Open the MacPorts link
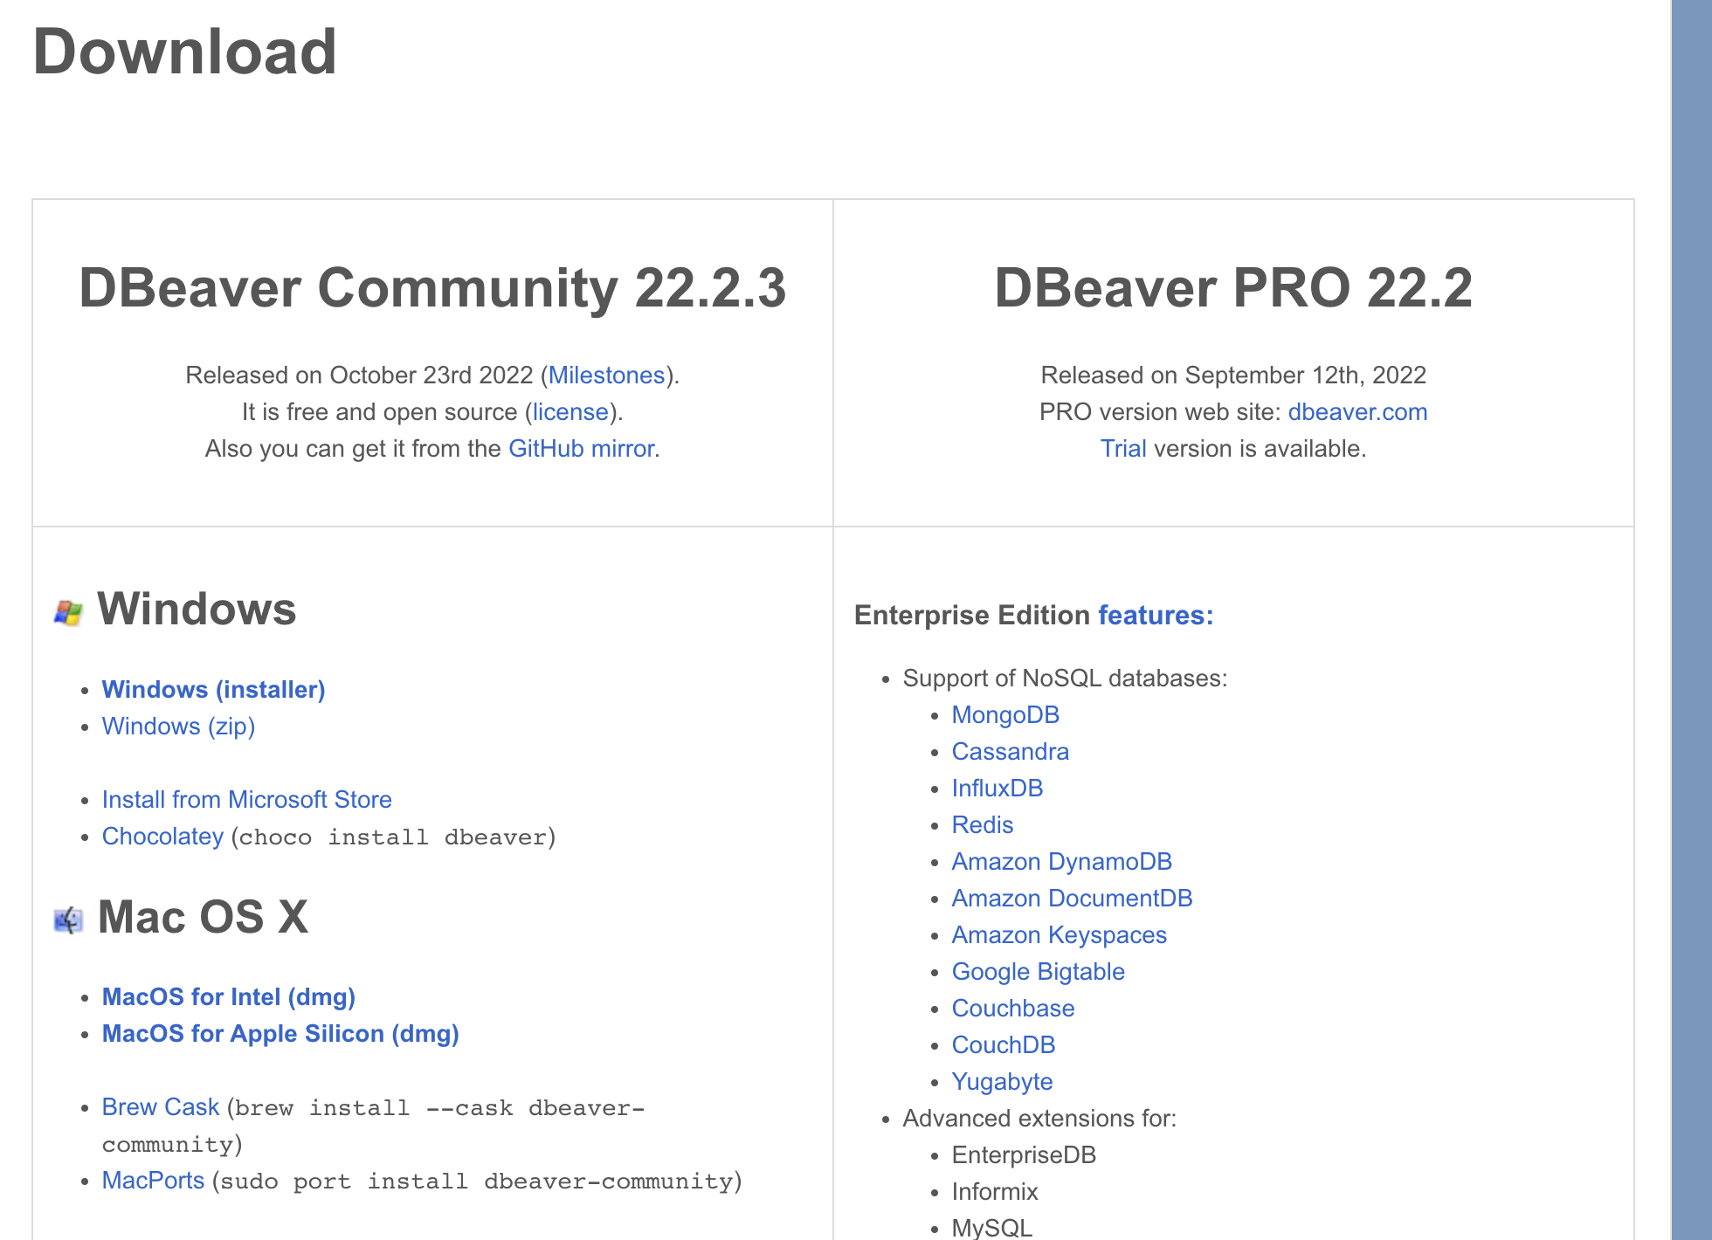This screenshot has width=1712, height=1240. coord(153,1181)
